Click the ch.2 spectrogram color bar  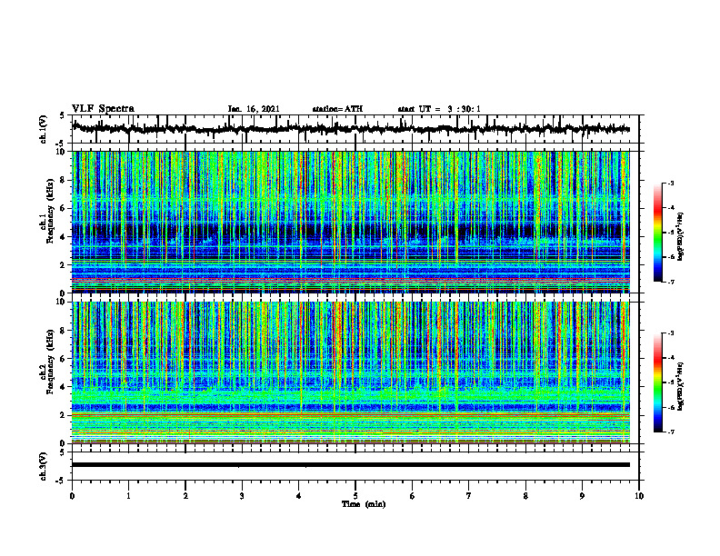click(x=657, y=382)
